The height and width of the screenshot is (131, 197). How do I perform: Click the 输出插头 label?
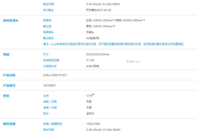pyautogui.click(x=48, y=38)
